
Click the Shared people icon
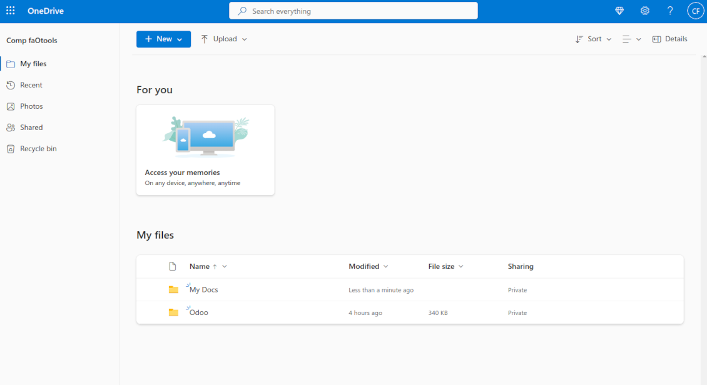(11, 127)
